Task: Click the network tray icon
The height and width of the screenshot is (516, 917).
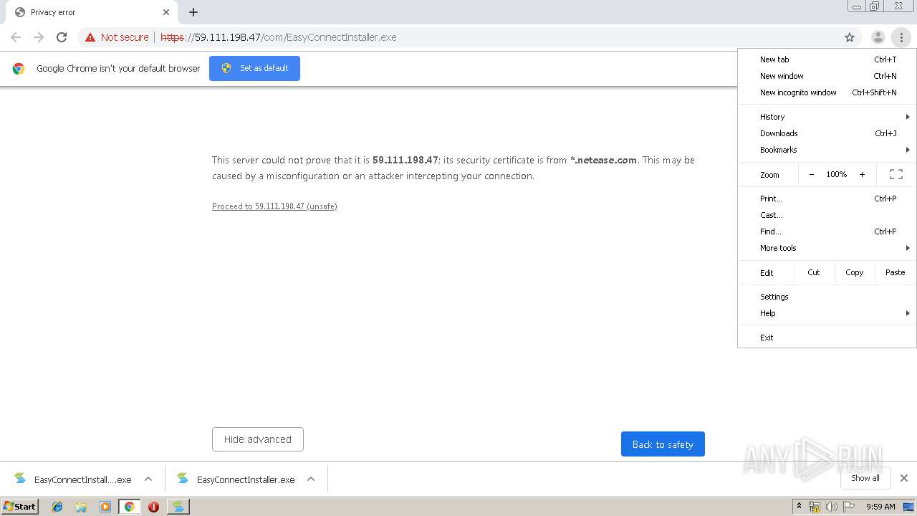Action: tap(815, 507)
